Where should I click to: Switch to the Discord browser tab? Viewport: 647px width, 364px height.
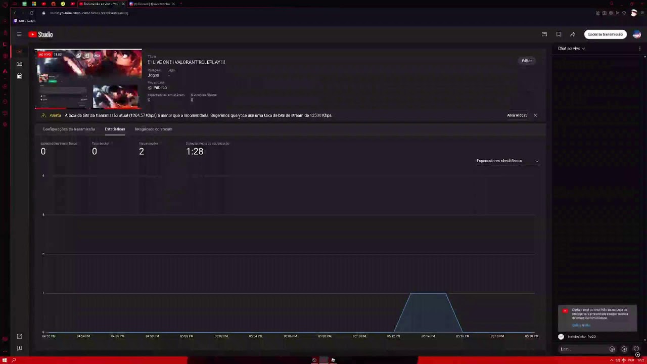[x=152, y=4]
